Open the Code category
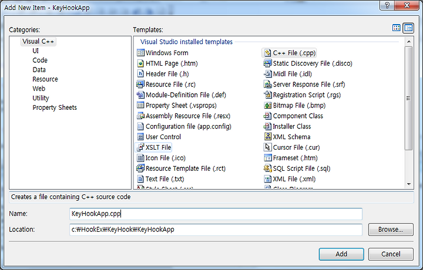423x270 pixels. click(40, 60)
